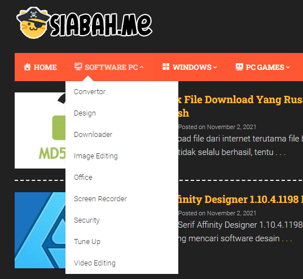Image resolution: width=303 pixels, height=279 pixels.
Task: Click the PC Games monitor icon
Action: coord(239,67)
